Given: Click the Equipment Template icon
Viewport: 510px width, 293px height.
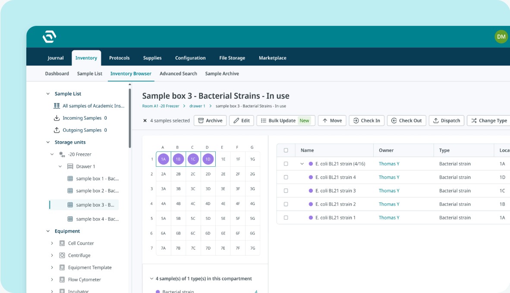Looking at the screenshot, I should tap(62, 267).
